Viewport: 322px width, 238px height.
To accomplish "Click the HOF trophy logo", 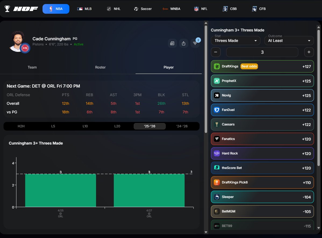I will click(x=7, y=9).
